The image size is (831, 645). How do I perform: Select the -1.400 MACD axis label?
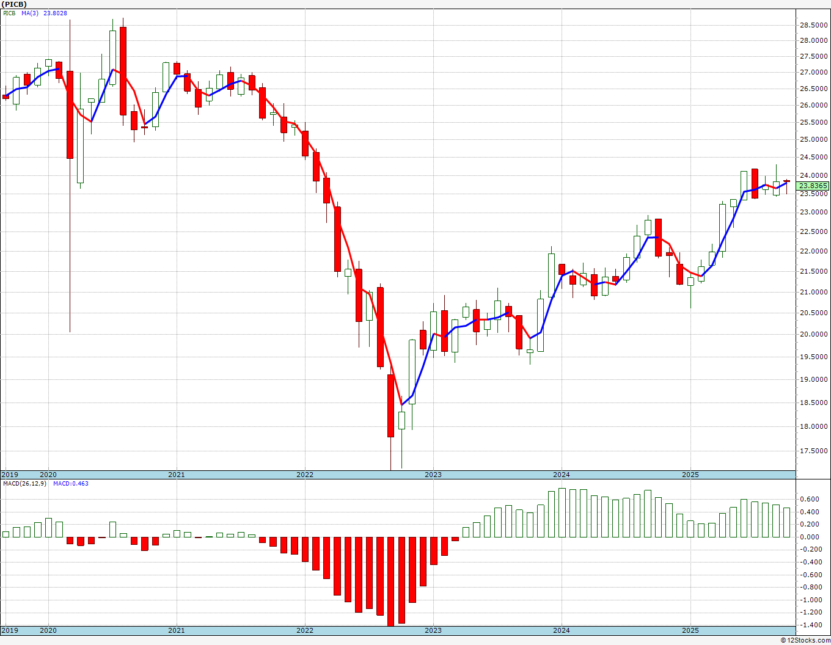810,625
